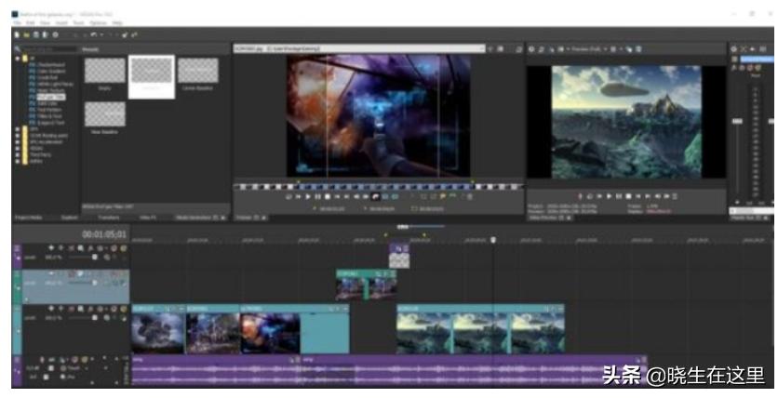
Task: Switch to the Project Media tab
Action: pos(30,218)
